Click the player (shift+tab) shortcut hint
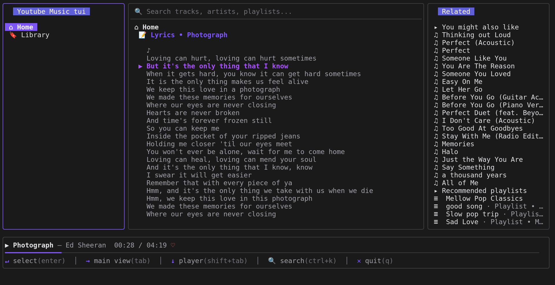 [x=209, y=261]
